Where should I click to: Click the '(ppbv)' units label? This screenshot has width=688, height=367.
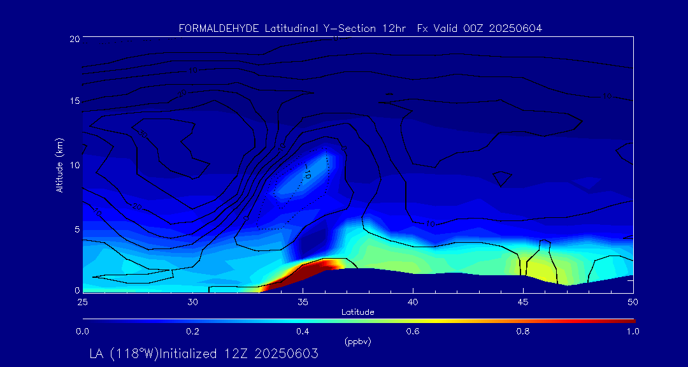(x=358, y=342)
